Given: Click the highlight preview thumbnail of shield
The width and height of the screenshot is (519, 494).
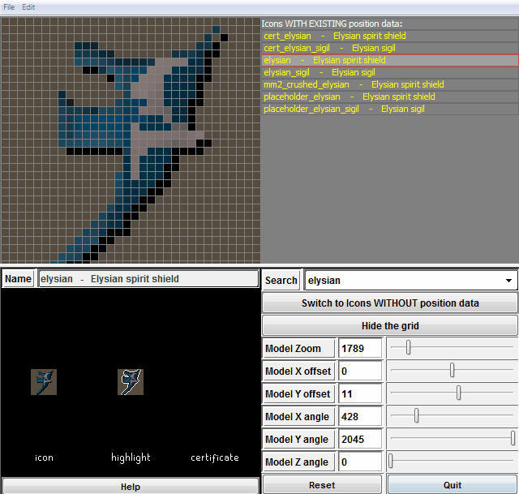Looking at the screenshot, I should (x=131, y=382).
